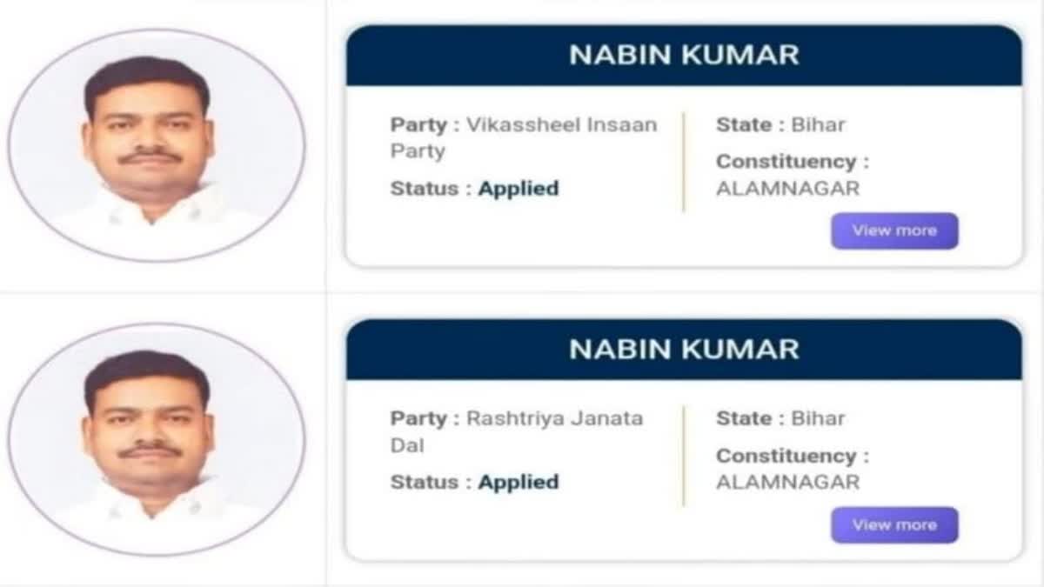Screen dimensions: 1044x587
Task: Select the first NABIN KUMAR header
Action: point(686,54)
